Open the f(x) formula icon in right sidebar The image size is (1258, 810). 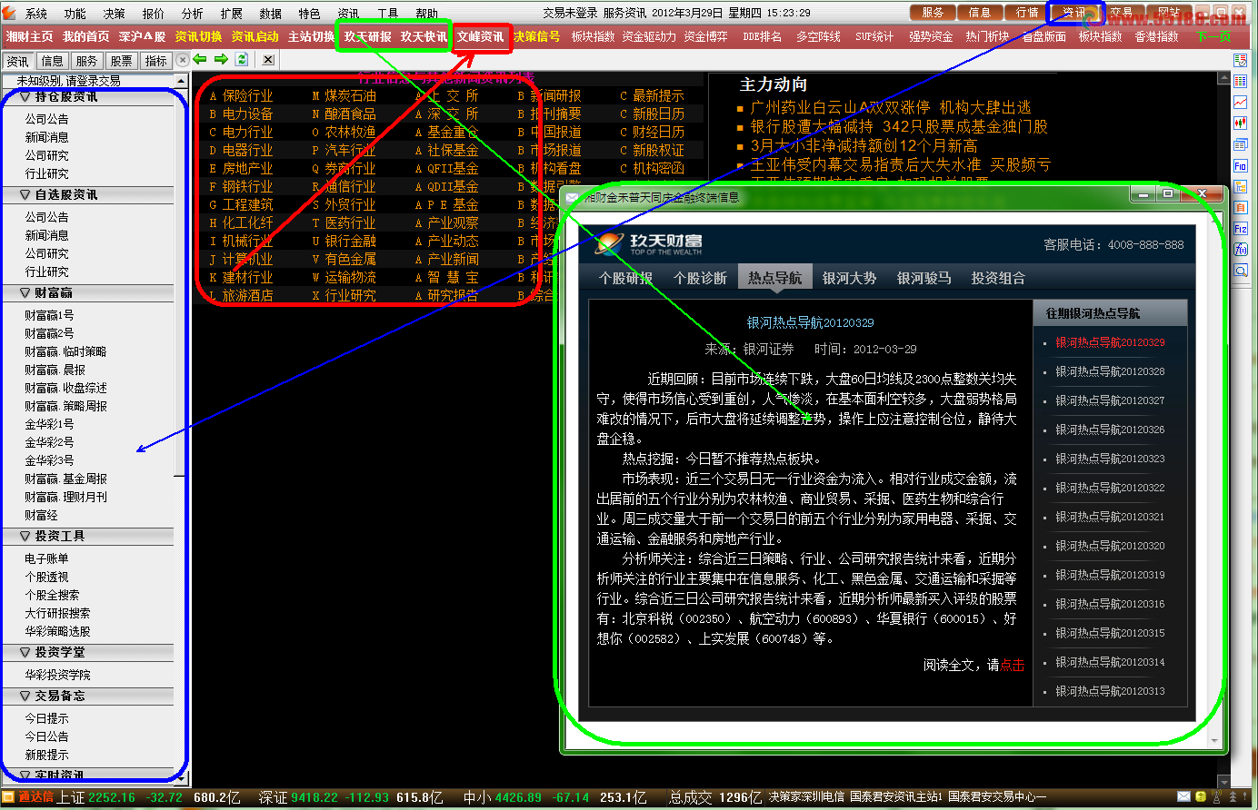(x=1241, y=250)
